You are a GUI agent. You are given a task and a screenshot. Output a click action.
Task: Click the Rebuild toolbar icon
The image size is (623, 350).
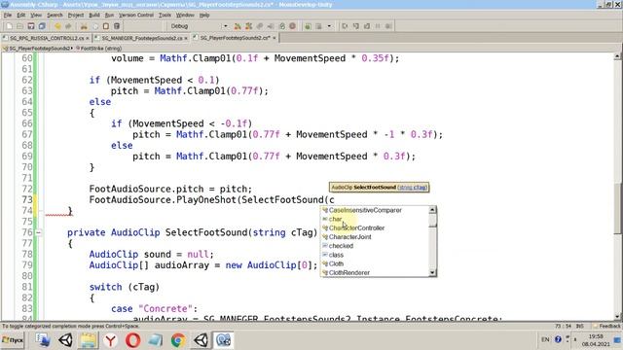point(249,26)
